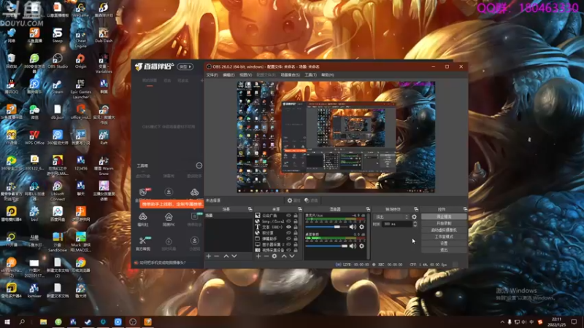The width and height of the screenshot is (584, 328).
Task: Toggle visibility of the http://local browser source
Action: point(288,222)
